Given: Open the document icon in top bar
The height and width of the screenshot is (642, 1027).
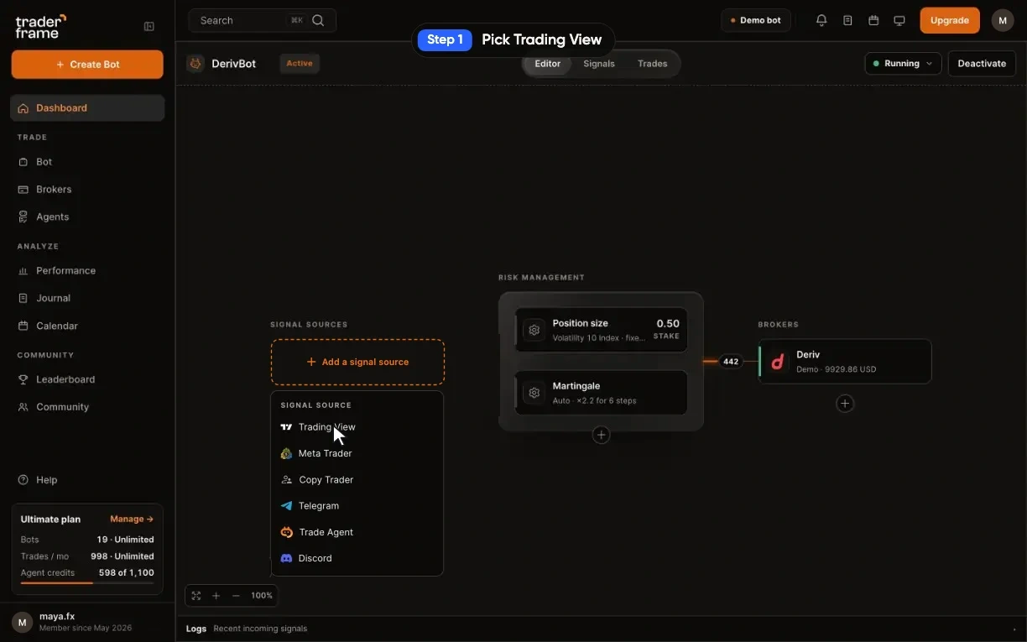Looking at the screenshot, I should [847, 20].
